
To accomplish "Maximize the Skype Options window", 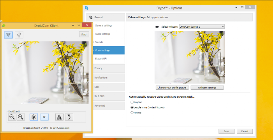I will pyautogui.click(x=242, y=7).
